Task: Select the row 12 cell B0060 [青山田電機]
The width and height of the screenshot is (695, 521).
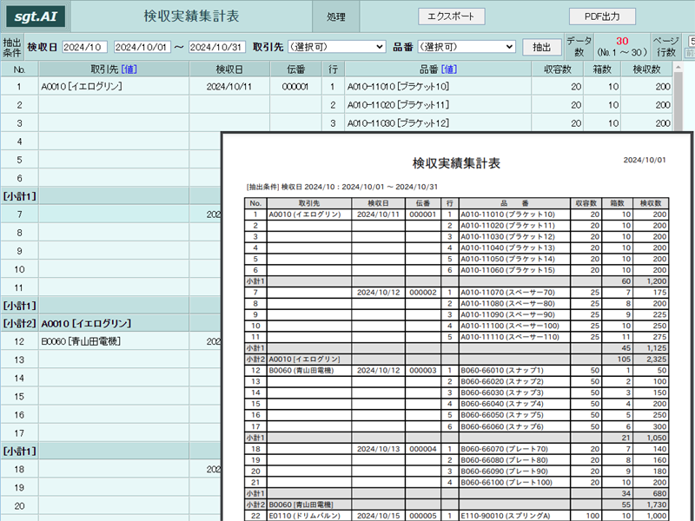Action: coord(114,341)
